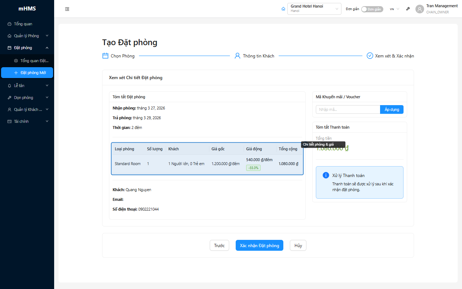The height and width of the screenshot is (289, 462).
Task: Click the info icon in Xử lý Thanh toán
Action: point(326,175)
